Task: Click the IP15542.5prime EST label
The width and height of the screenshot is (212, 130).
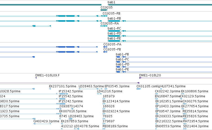Action: [x=71, y=96]
